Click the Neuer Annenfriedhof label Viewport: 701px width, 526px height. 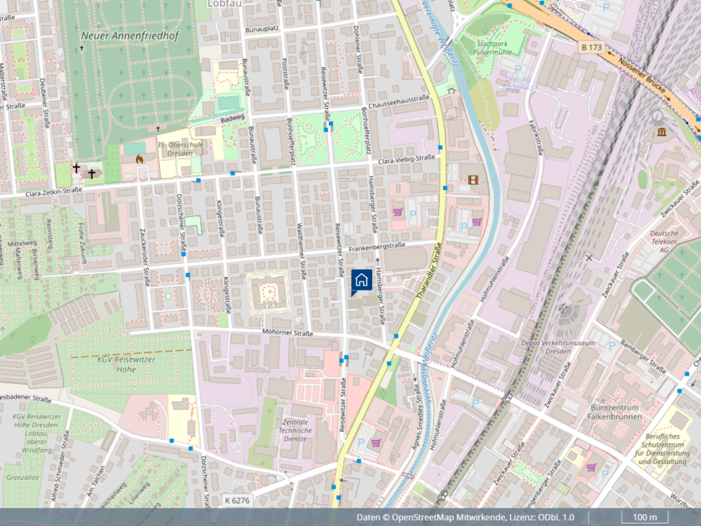[x=130, y=36]
